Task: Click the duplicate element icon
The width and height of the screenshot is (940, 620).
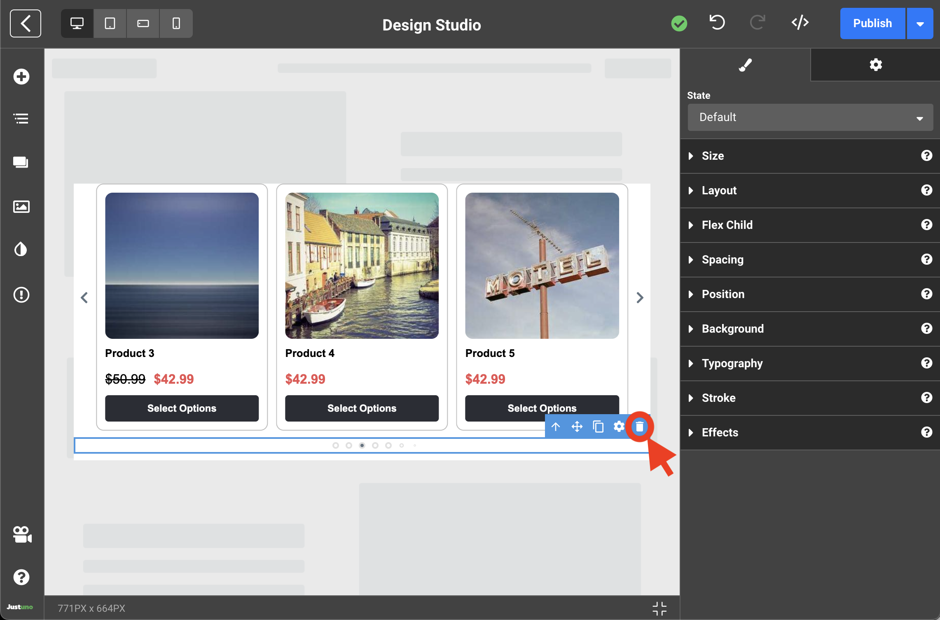Action: tap(598, 427)
